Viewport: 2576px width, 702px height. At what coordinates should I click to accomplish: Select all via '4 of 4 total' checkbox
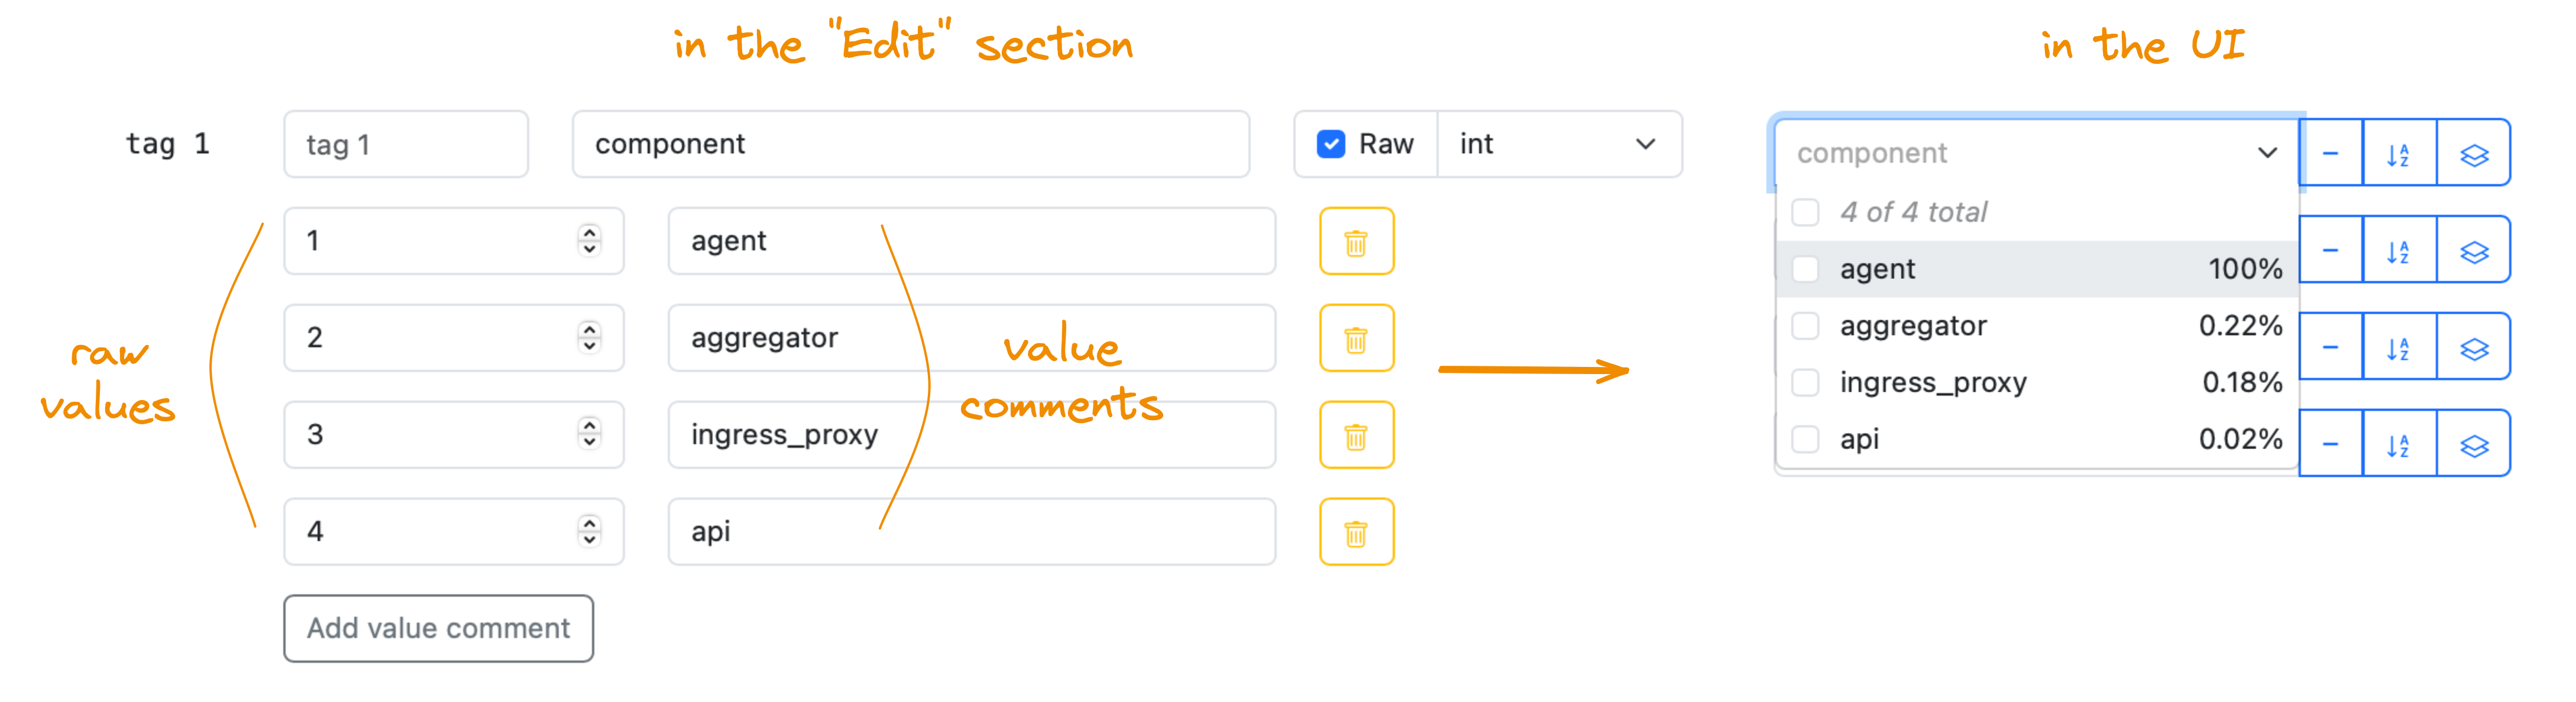pos(1805,213)
